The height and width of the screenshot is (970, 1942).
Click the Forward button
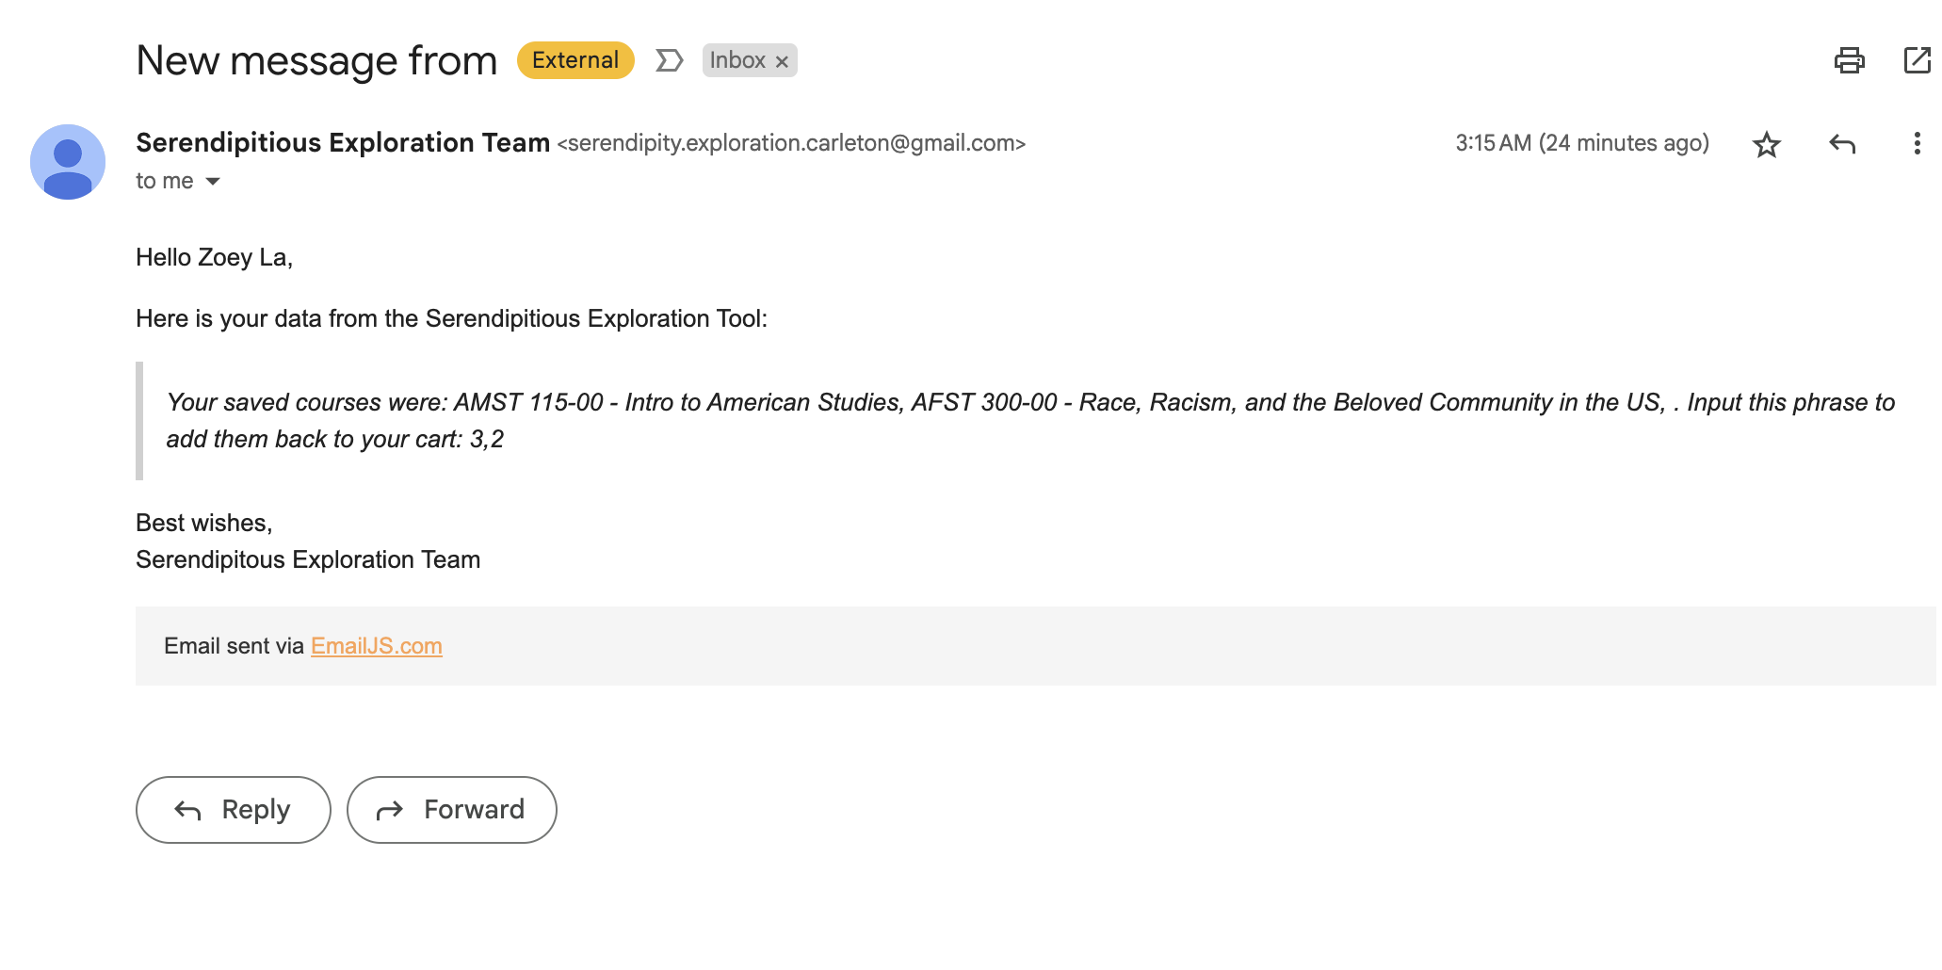(x=452, y=810)
